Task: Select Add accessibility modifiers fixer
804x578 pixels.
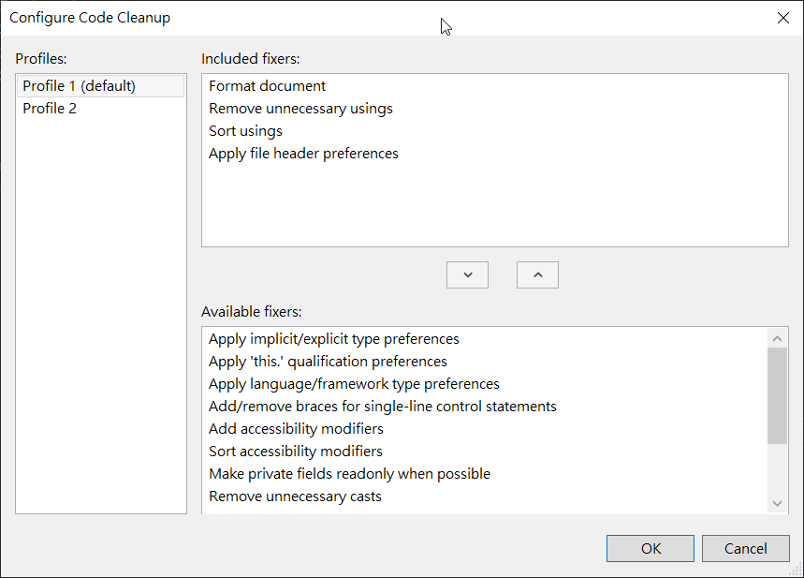Action: coord(296,429)
